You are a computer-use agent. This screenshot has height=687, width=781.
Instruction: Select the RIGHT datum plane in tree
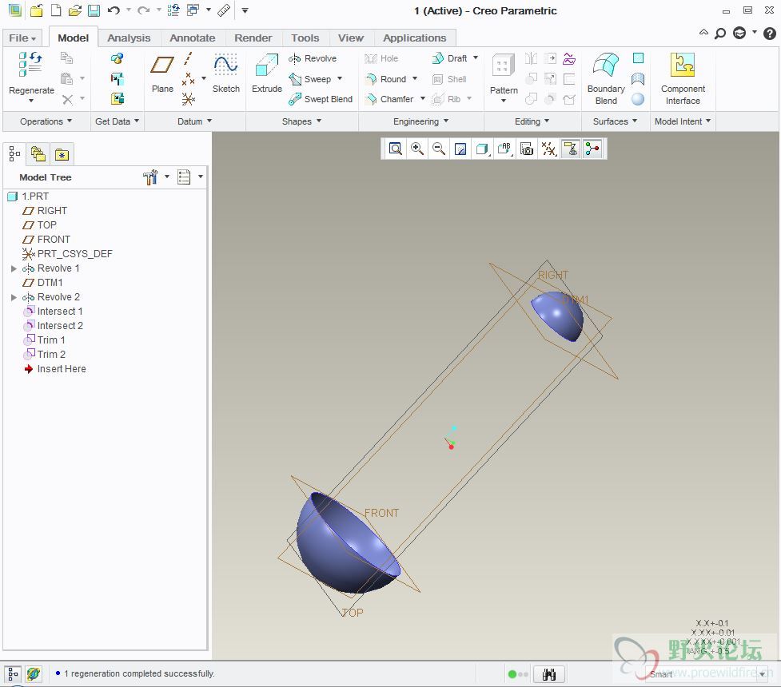tap(45, 211)
